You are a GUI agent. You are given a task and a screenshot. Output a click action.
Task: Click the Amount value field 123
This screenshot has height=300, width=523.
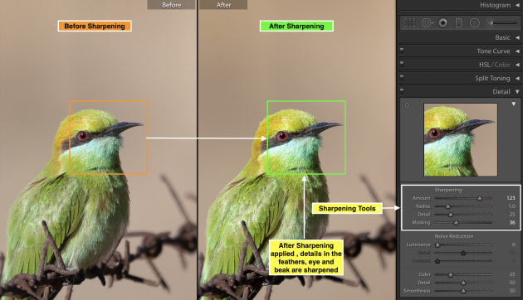(x=511, y=198)
